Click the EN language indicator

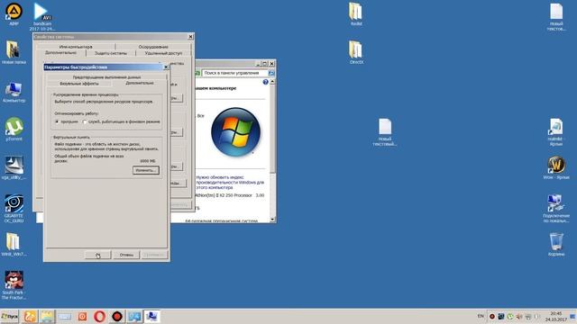[x=481, y=316]
